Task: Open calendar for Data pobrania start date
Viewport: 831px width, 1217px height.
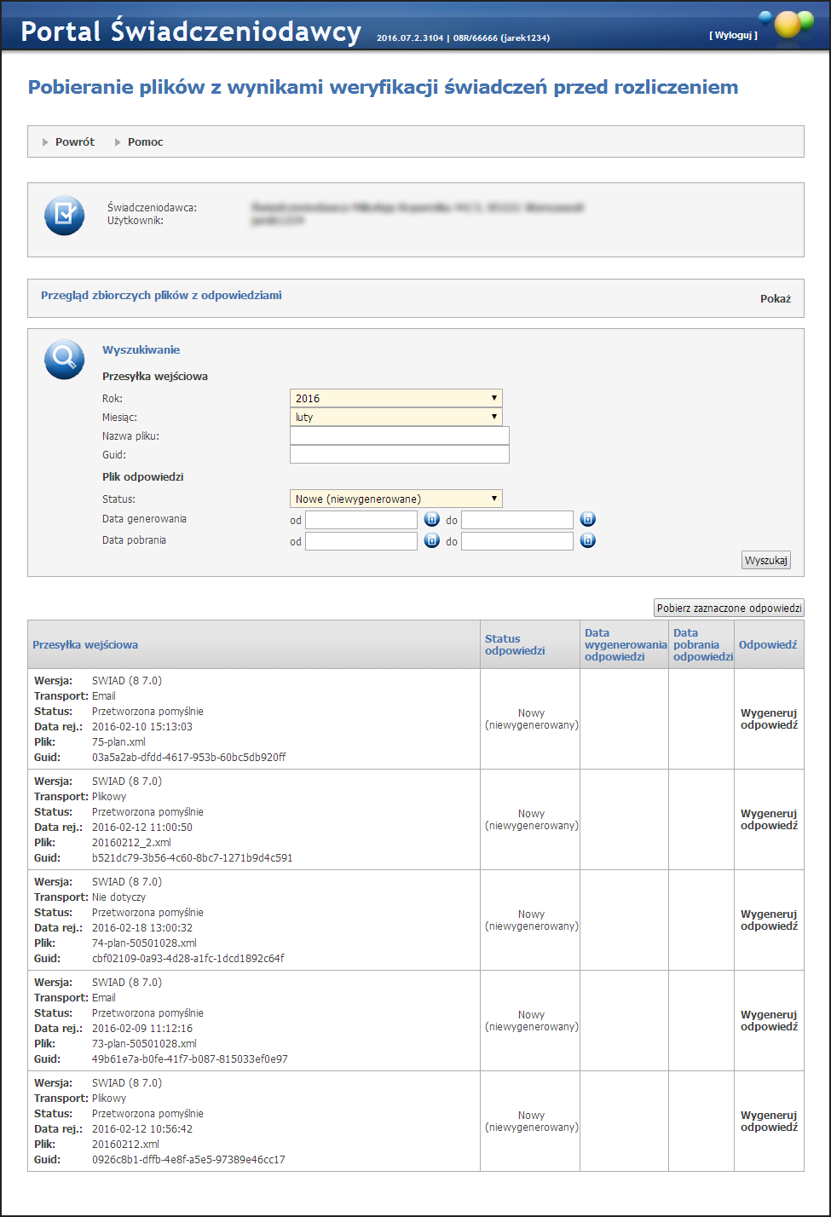Action: pyautogui.click(x=432, y=541)
